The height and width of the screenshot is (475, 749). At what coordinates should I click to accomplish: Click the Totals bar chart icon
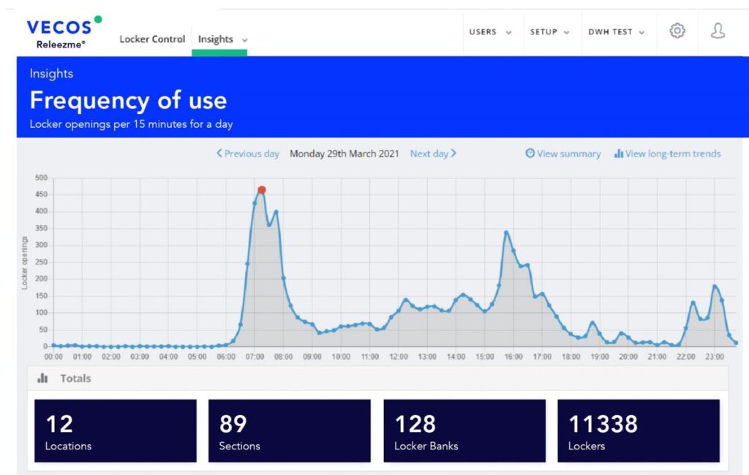(42, 379)
